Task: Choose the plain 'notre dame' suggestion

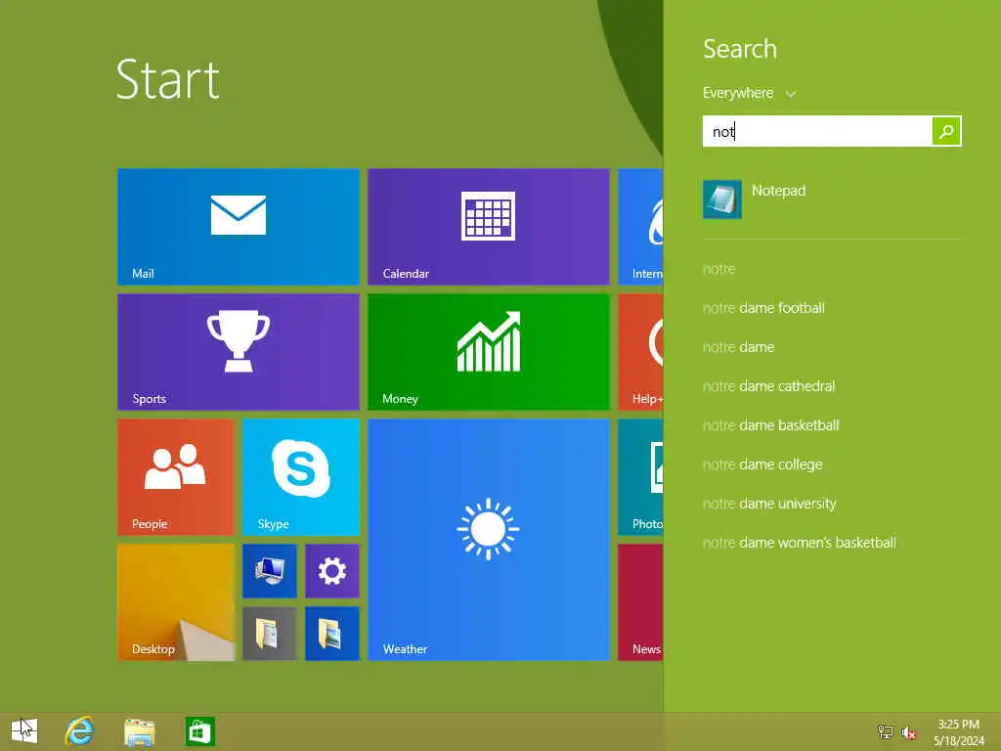Action: click(738, 347)
